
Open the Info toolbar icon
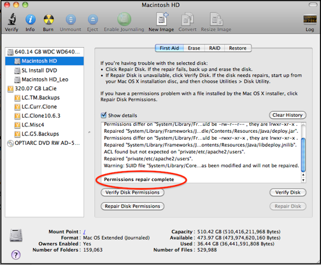[31, 20]
